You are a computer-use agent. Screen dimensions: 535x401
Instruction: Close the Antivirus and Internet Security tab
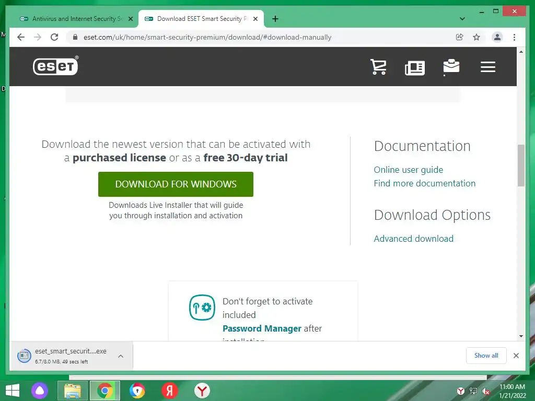(x=130, y=19)
